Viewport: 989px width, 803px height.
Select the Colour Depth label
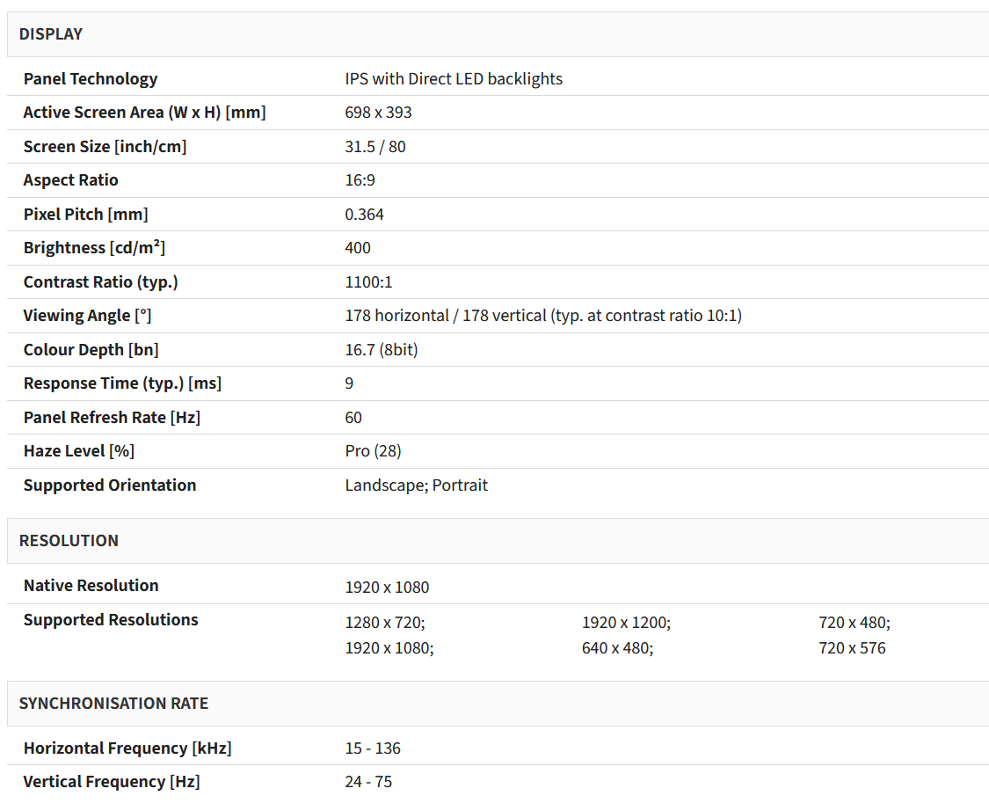coord(91,350)
